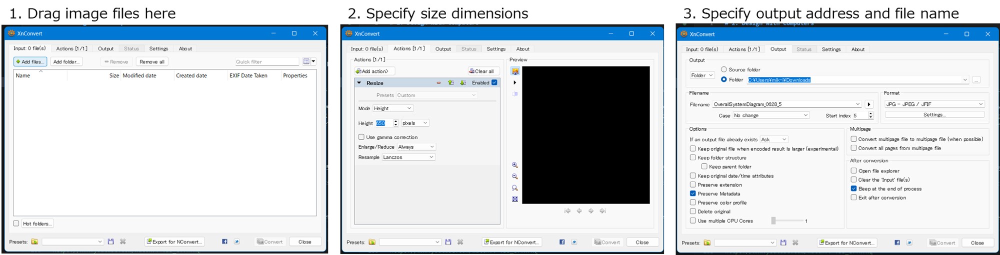Save preset disk icon in Input window

click(x=111, y=242)
